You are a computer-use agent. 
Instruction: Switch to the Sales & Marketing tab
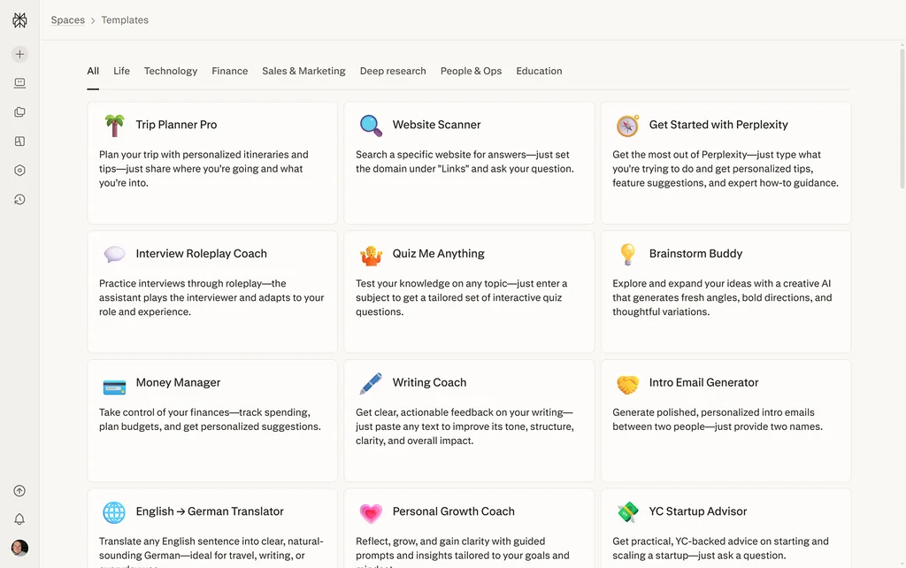click(x=303, y=71)
